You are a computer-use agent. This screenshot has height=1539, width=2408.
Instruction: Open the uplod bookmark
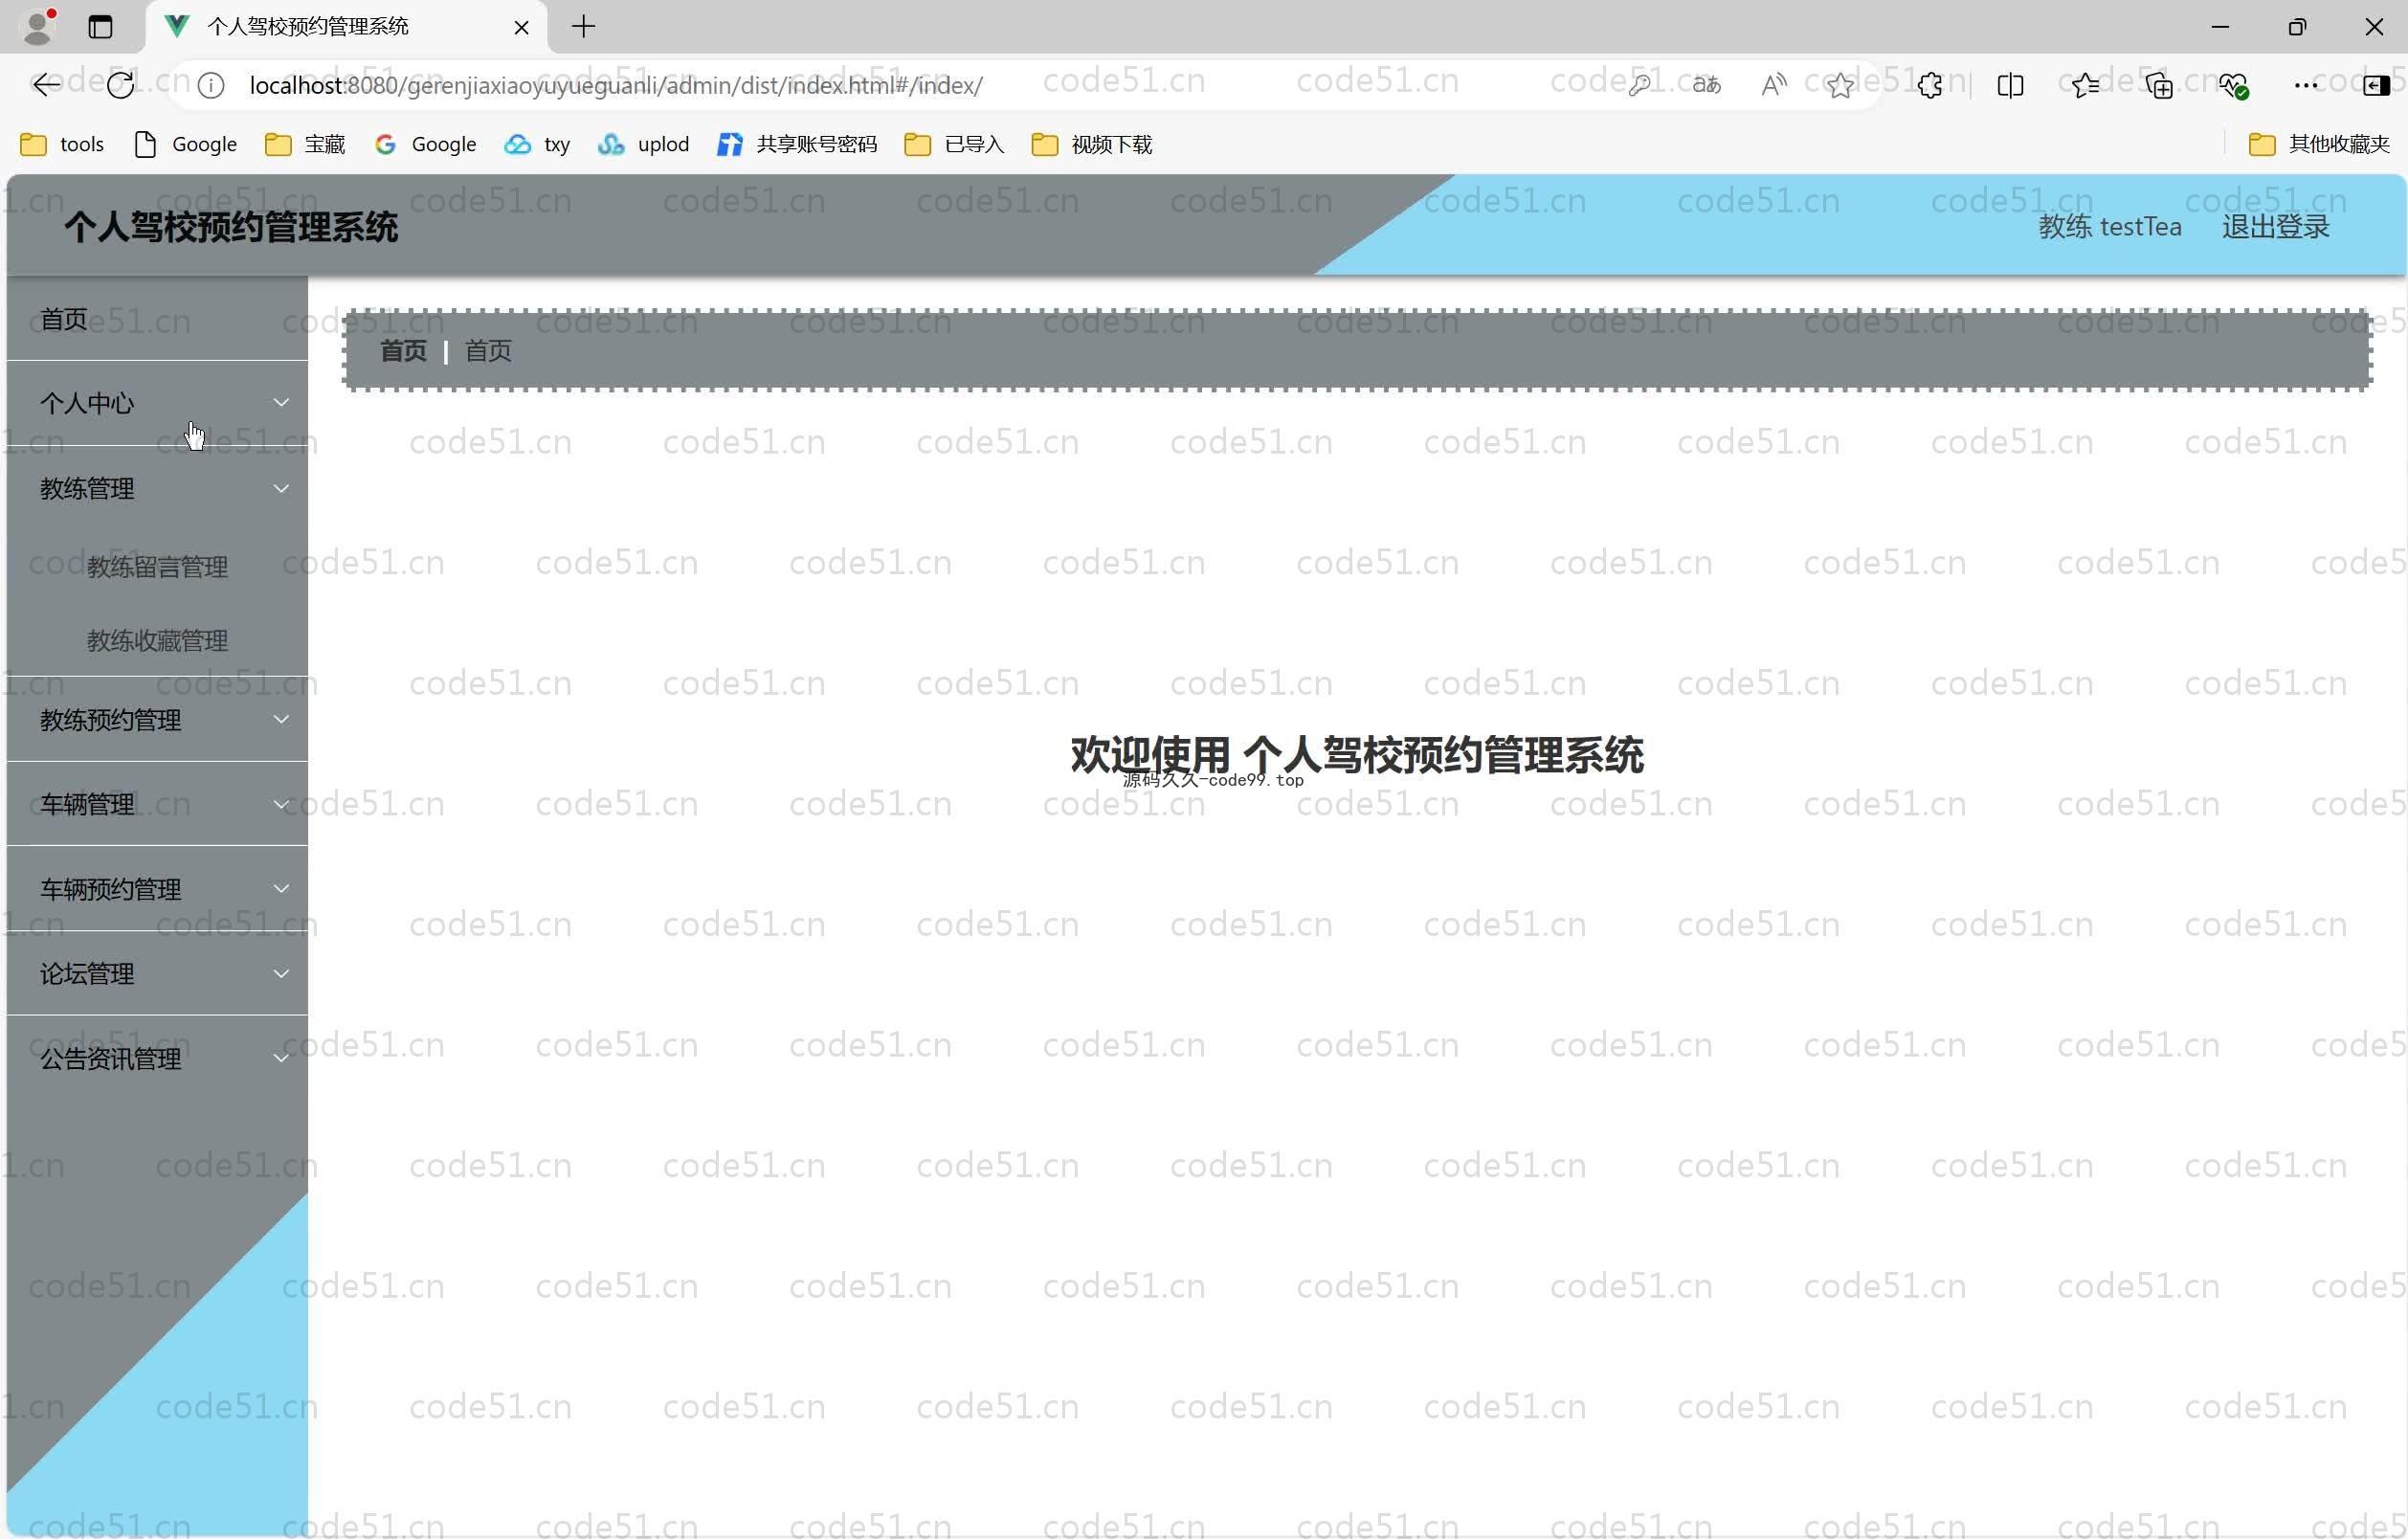[643, 145]
